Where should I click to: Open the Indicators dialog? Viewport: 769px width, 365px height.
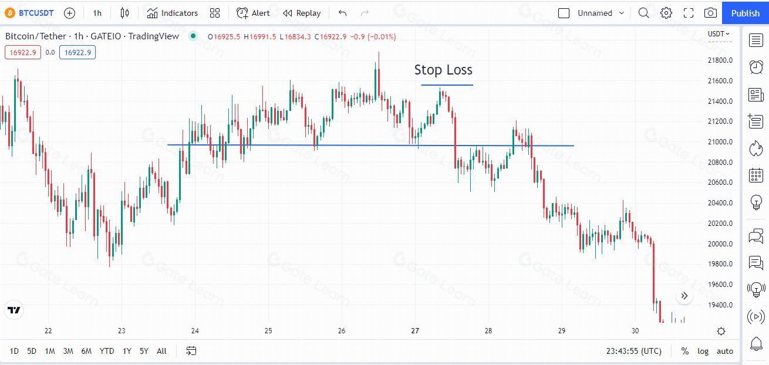(173, 13)
